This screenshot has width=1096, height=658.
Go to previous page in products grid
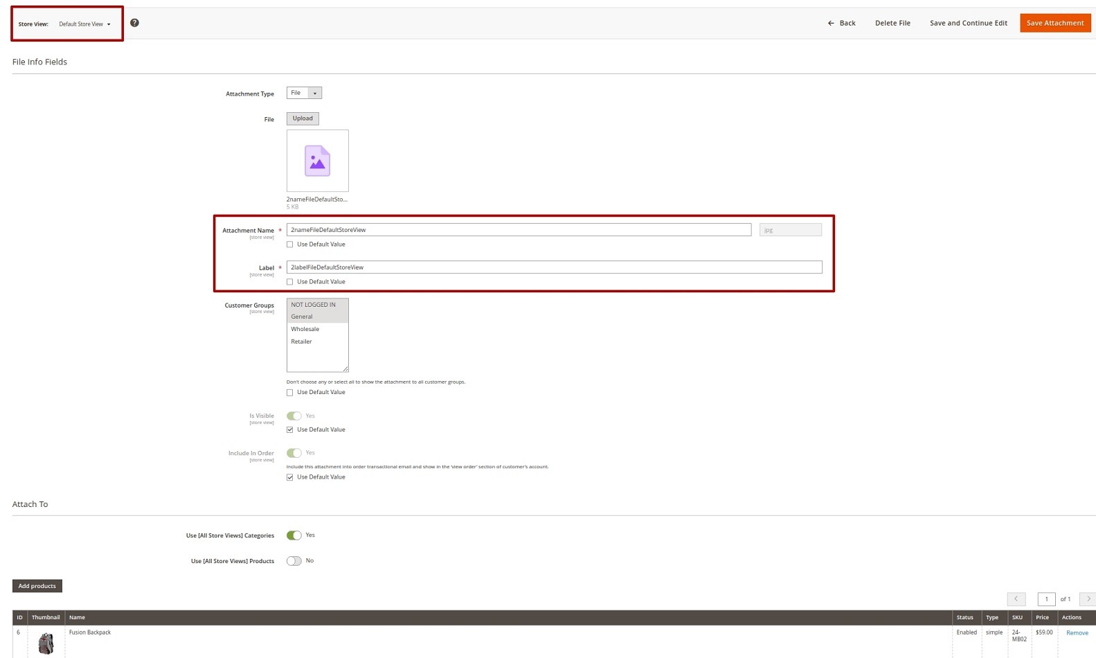click(1016, 599)
